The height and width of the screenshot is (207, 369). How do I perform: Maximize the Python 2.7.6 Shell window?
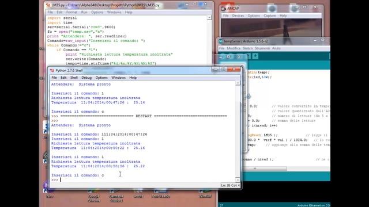pos(223,70)
